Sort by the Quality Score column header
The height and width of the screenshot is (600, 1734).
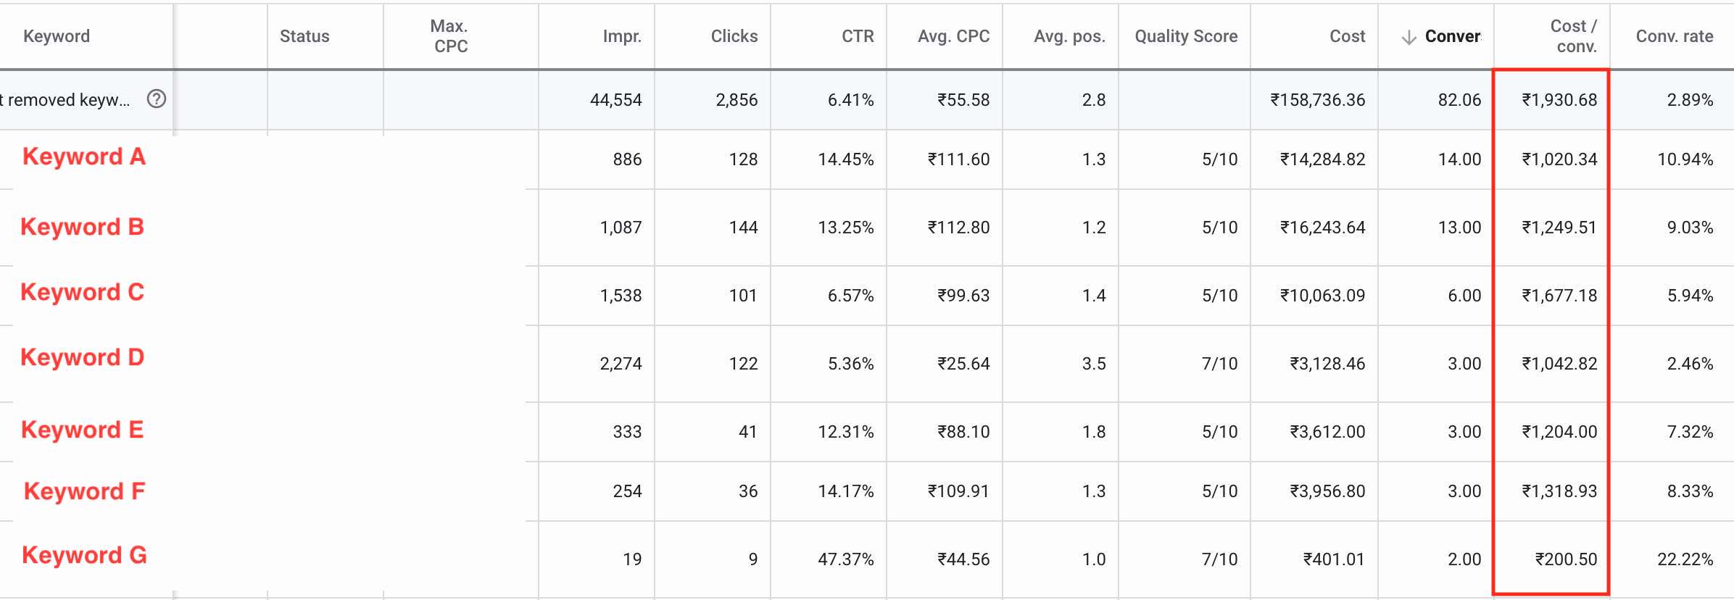click(x=1185, y=36)
